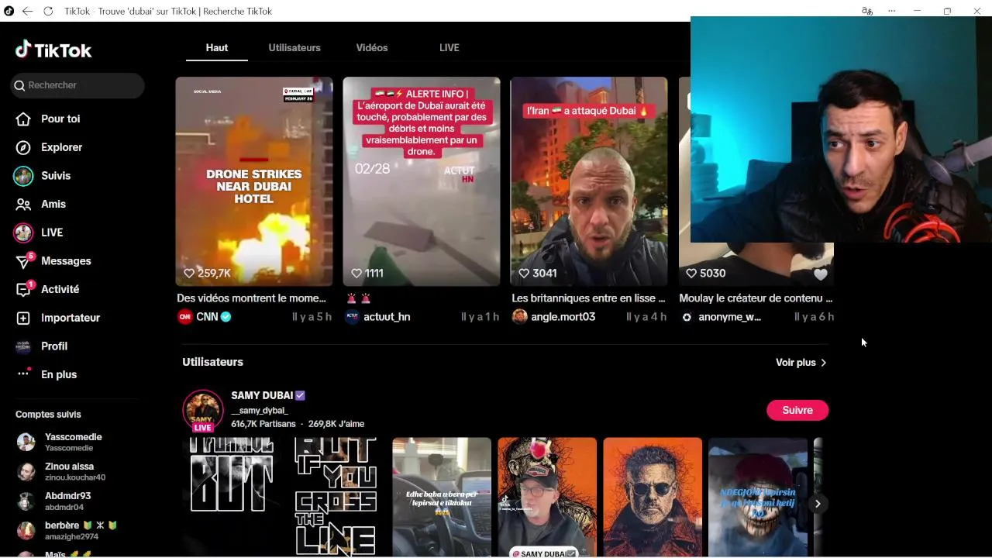Open the Activité notifications icon
The image size is (992, 558).
click(x=25, y=289)
